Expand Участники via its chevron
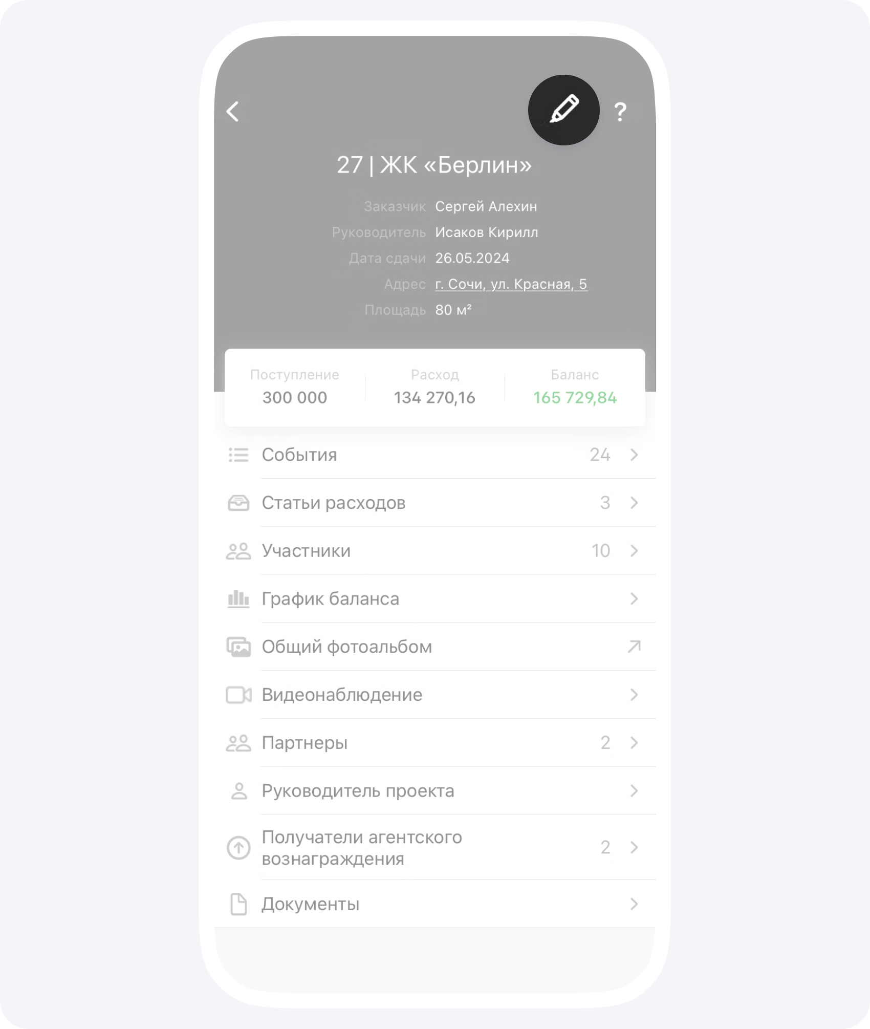Viewport: 870px width, 1029px height. [634, 551]
